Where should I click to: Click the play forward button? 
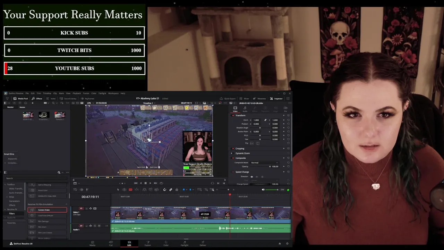[151, 183]
